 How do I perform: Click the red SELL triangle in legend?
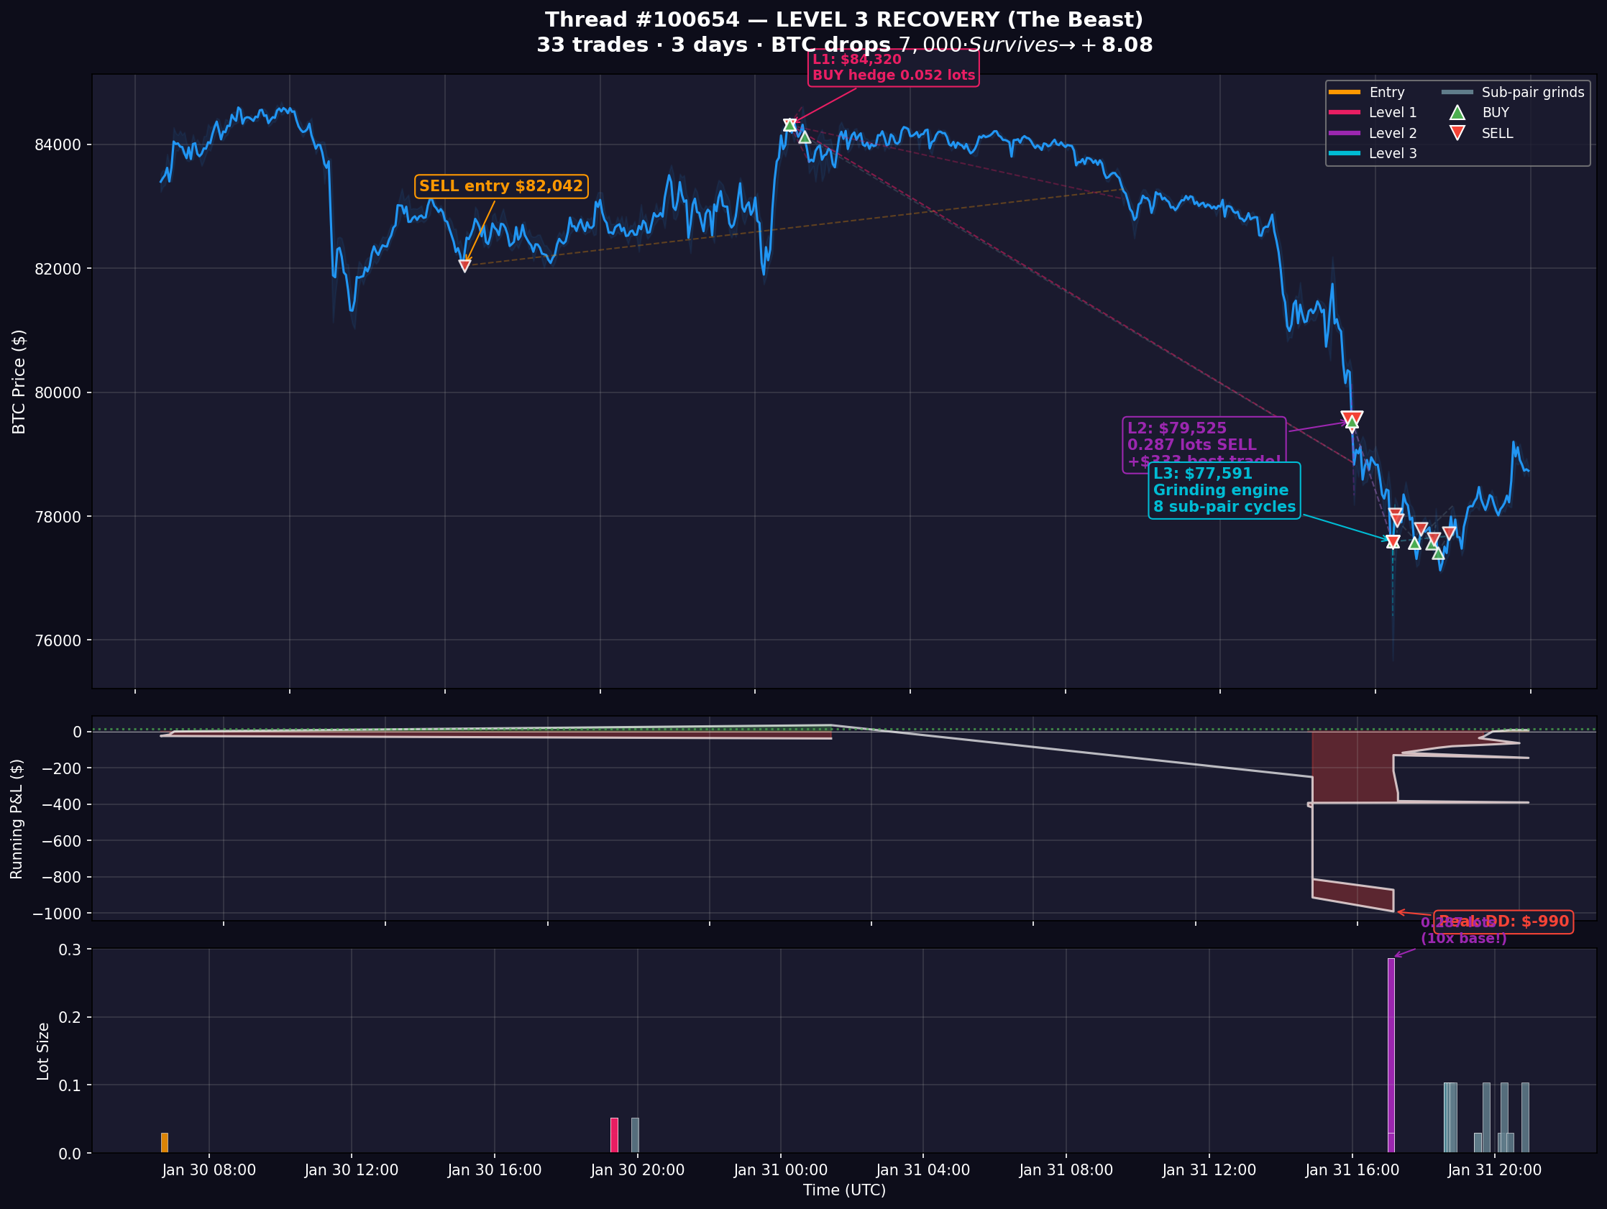coord(1457,133)
